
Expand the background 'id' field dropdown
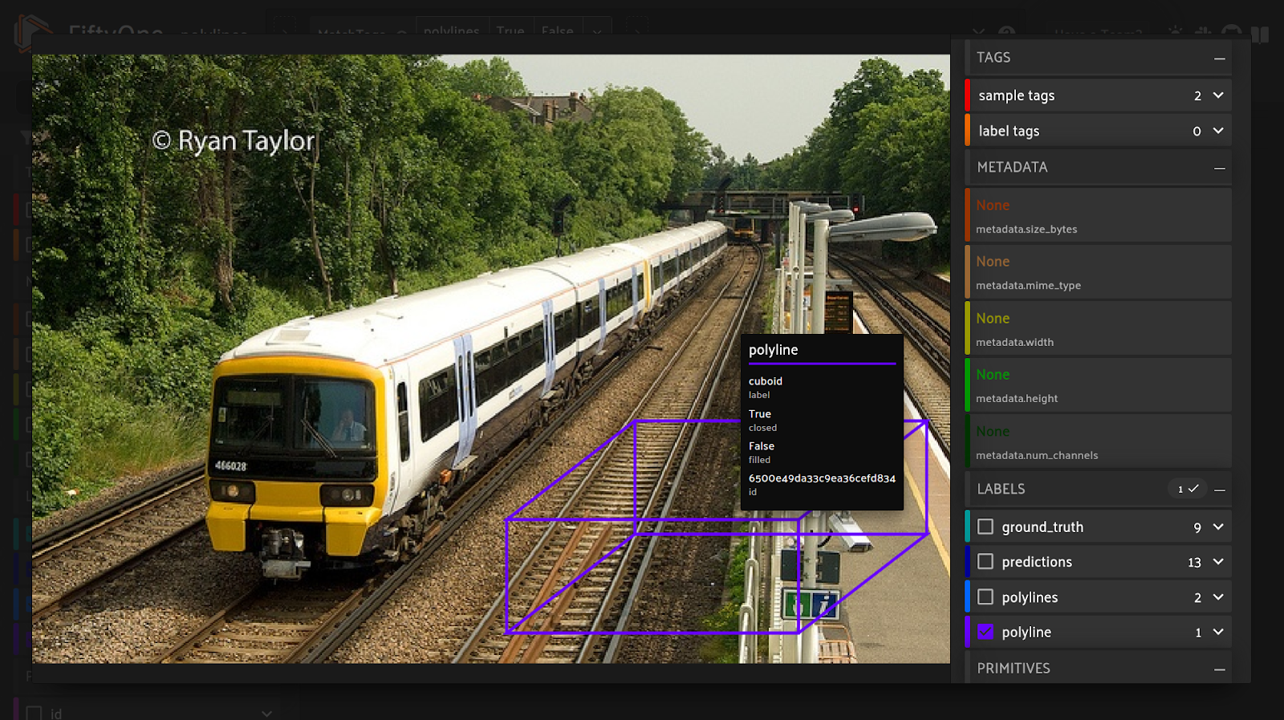point(266,713)
